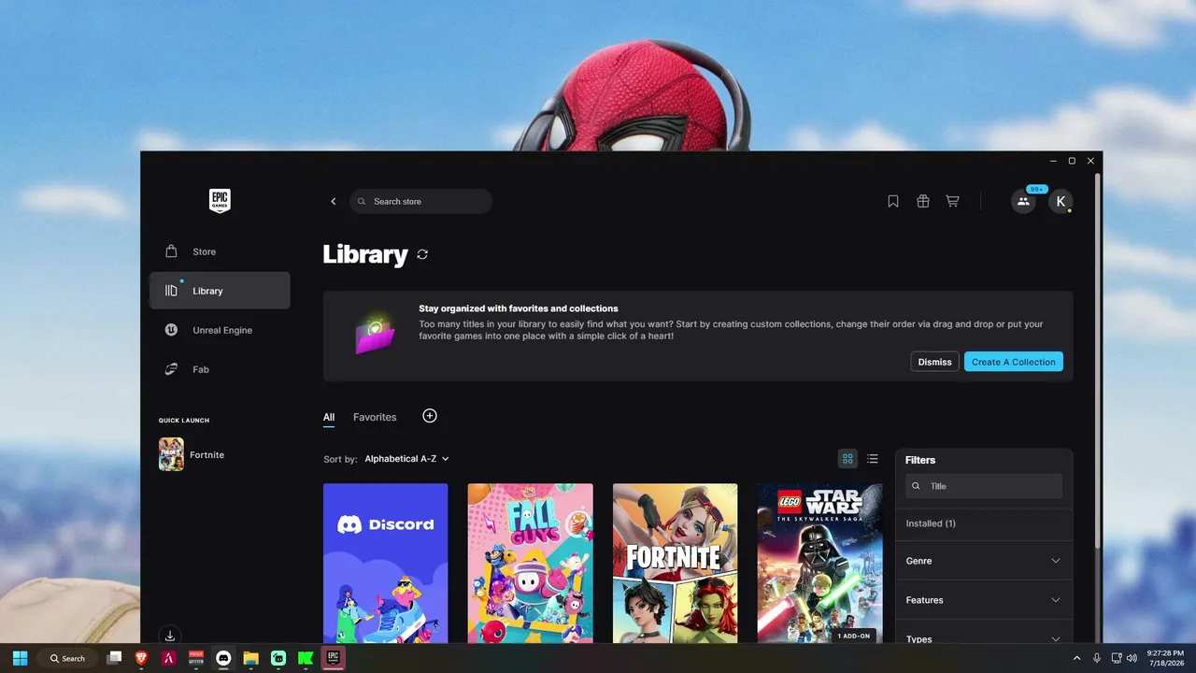1196x673 pixels.
Task: Select Library in the sidebar
Action: [220, 291]
